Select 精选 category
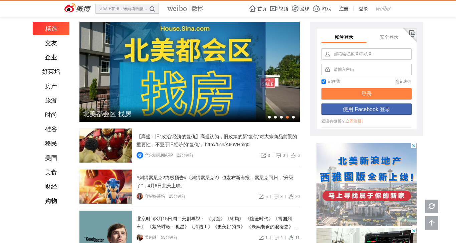 click(51, 28)
